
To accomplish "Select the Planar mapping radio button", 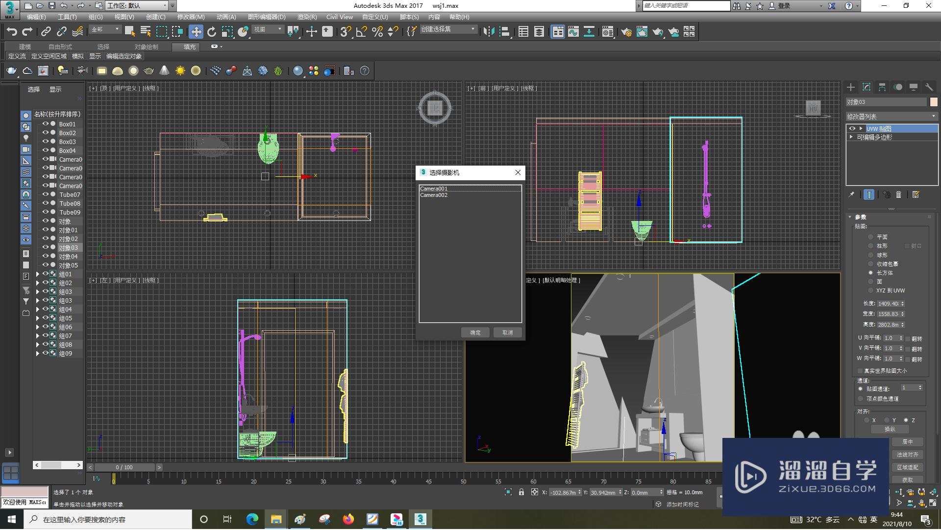I will point(871,237).
